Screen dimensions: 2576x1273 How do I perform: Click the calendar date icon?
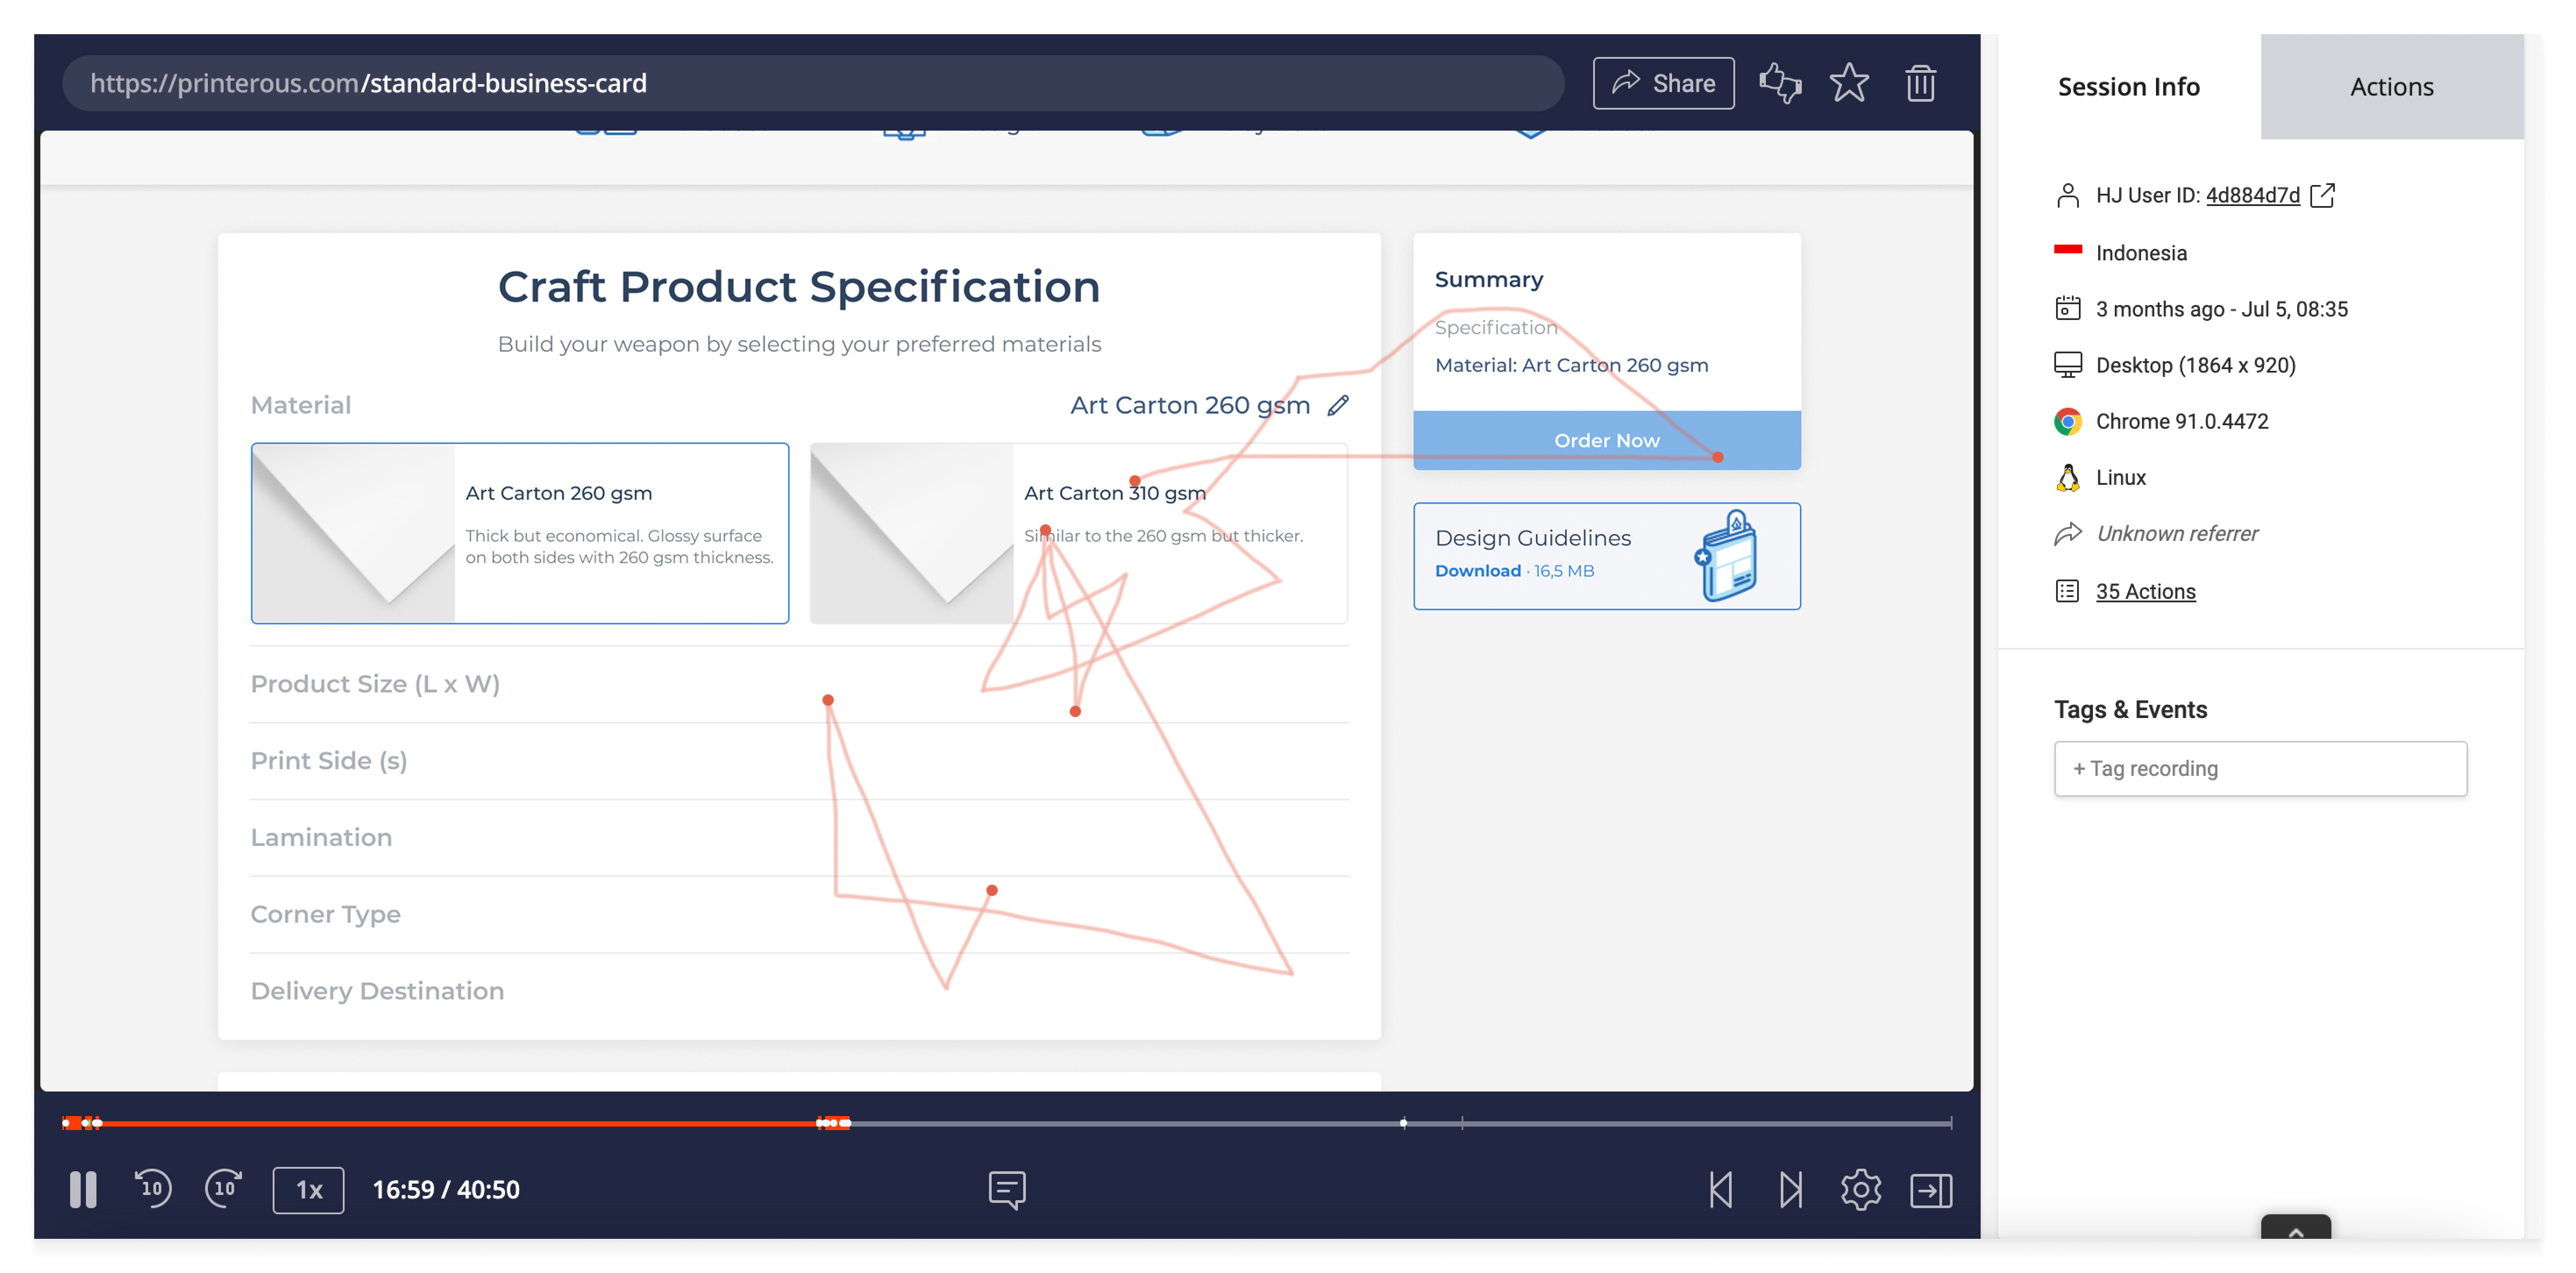tap(2067, 308)
